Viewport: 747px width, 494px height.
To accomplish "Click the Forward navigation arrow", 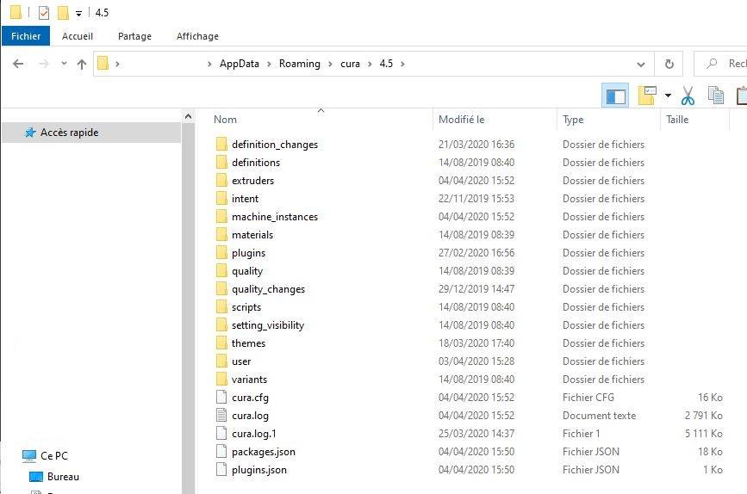I will tap(43, 64).
